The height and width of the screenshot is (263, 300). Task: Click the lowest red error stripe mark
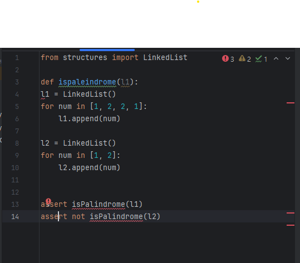pyautogui.click(x=291, y=225)
